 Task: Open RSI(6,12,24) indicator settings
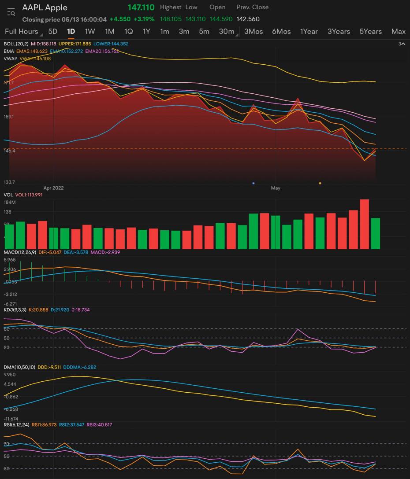pyautogui.click(x=16, y=424)
